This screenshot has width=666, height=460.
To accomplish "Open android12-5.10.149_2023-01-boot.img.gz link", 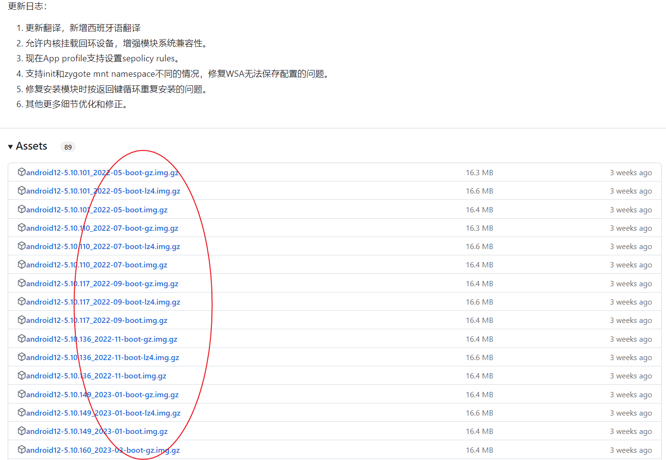I will [97, 432].
